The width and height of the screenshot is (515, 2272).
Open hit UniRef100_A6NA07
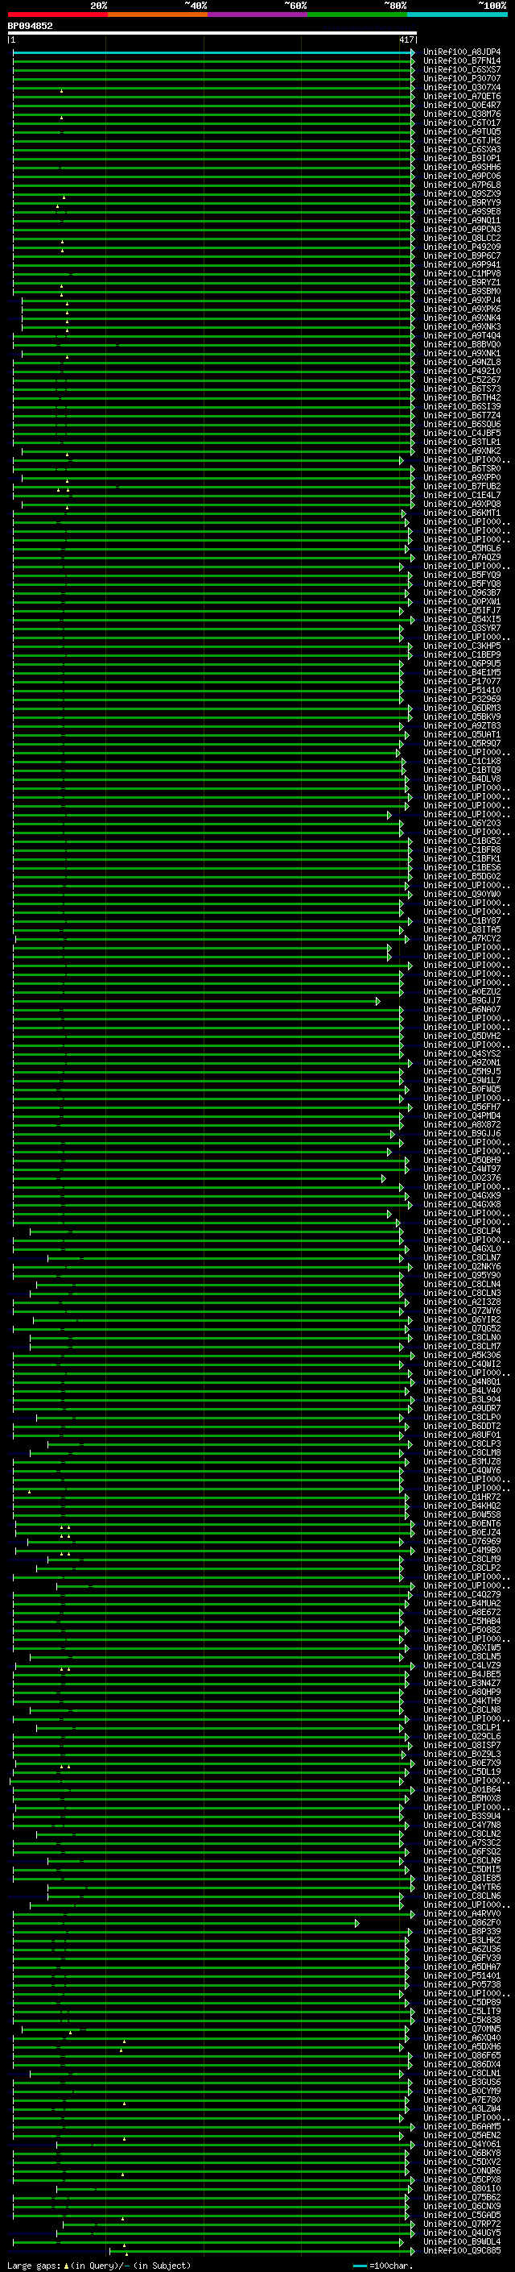pos(461,1009)
